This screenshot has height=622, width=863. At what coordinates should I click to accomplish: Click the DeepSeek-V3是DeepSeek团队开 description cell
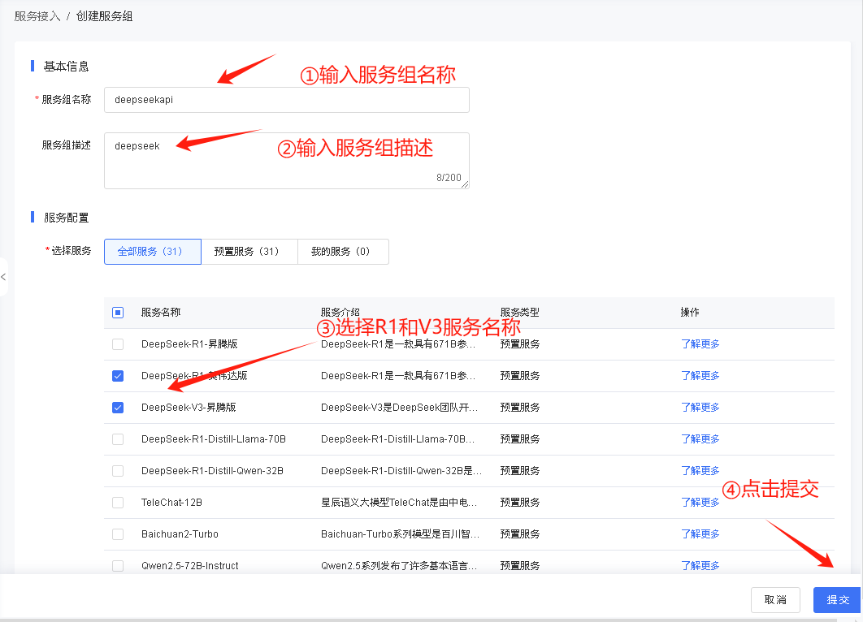click(x=400, y=408)
